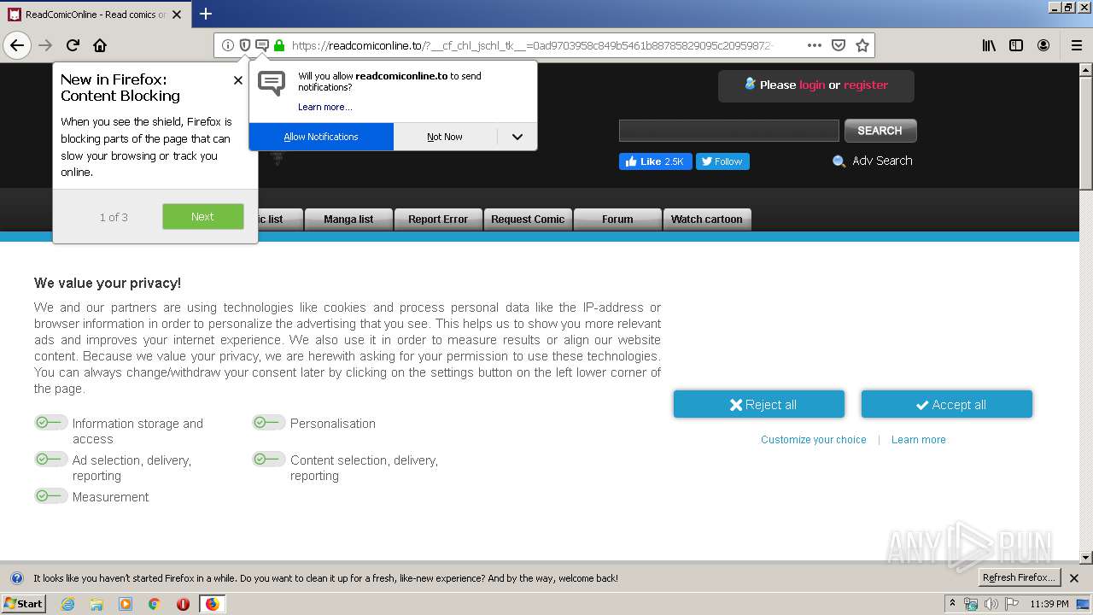Click the Firefox taskbar button
This screenshot has width=1093, height=615.
(212, 604)
